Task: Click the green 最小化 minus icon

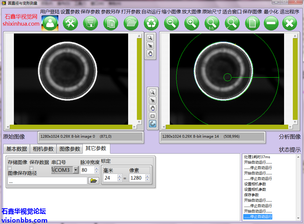Action: click(271, 23)
